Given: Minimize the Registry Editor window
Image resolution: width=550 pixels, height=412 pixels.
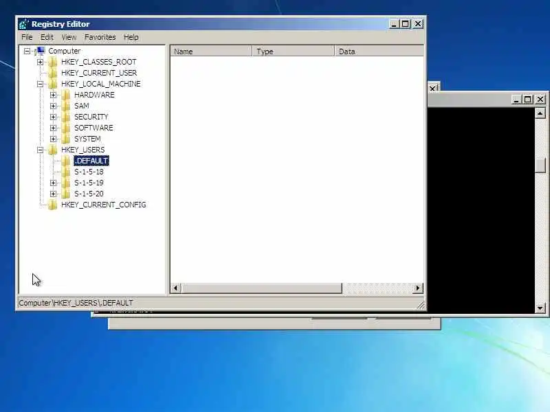Looking at the screenshot, I should [394, 24].
